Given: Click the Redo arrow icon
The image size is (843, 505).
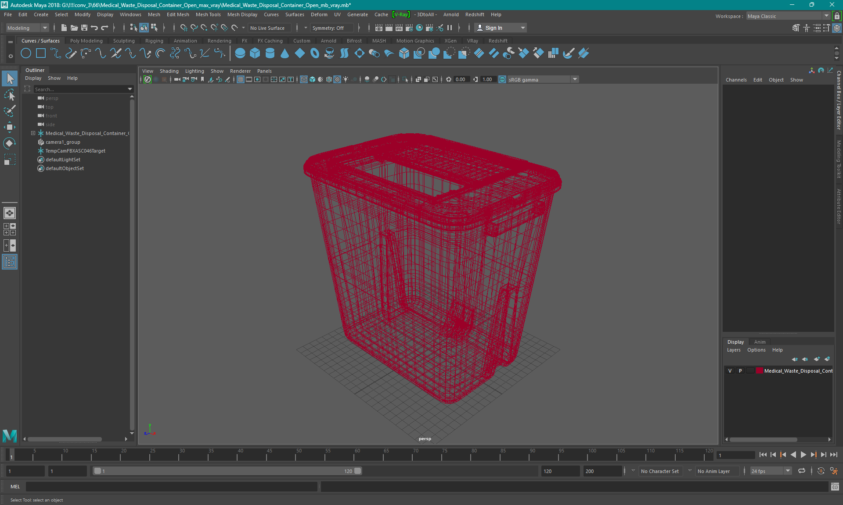Looking at the screenshot, I should point(104,28).
